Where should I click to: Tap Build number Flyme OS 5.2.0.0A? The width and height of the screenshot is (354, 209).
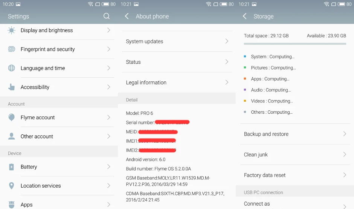tap(159, 169)
